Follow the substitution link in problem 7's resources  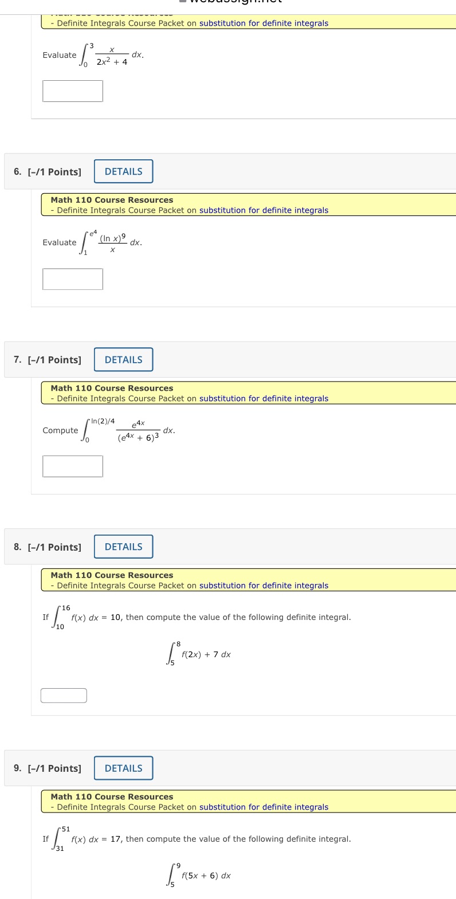(264, 398)
